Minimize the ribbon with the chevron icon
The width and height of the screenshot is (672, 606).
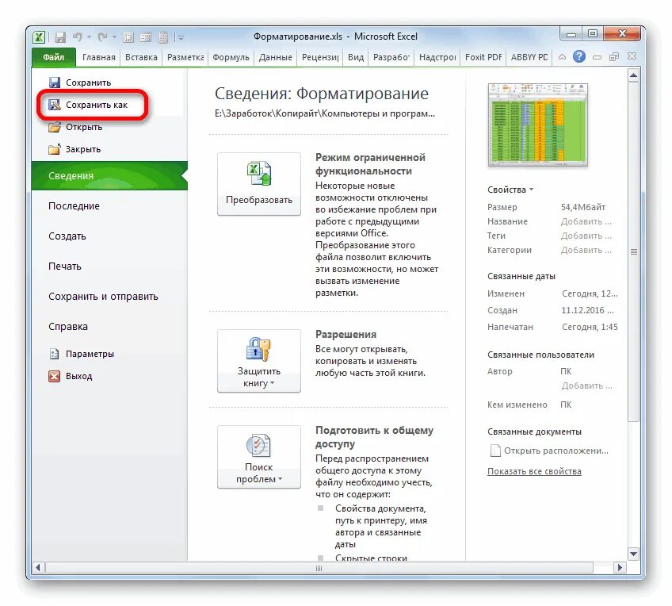click(563, 57)
